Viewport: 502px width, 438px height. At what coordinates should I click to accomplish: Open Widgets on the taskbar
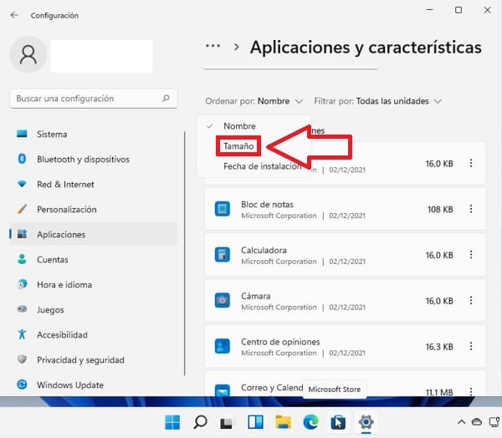point(255,422)
